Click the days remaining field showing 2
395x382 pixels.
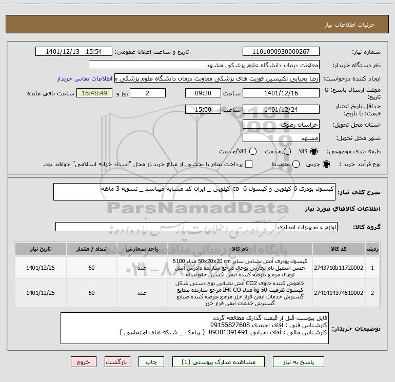click(148, 93)
